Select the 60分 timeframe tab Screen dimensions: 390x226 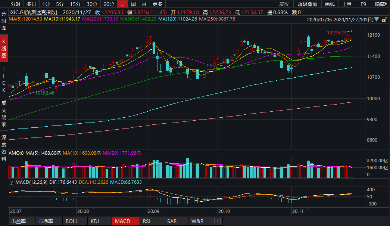(x=109, y=4)
